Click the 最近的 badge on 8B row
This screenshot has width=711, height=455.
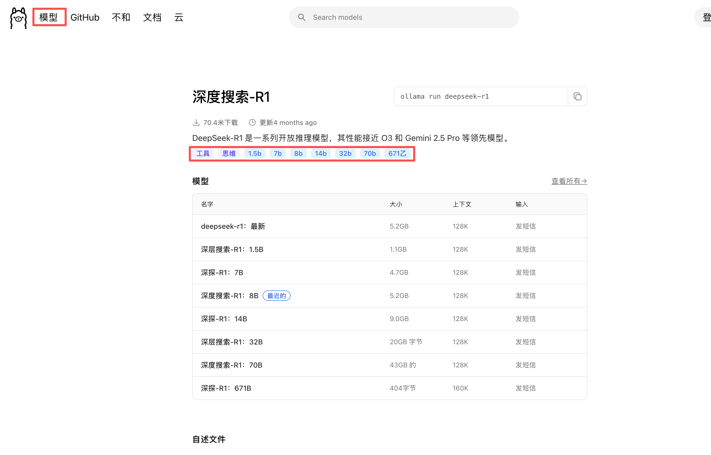click(x=276, y=295)
